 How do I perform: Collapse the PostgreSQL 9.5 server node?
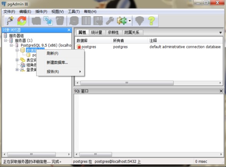pyautogui.click(x=11, y=45)
